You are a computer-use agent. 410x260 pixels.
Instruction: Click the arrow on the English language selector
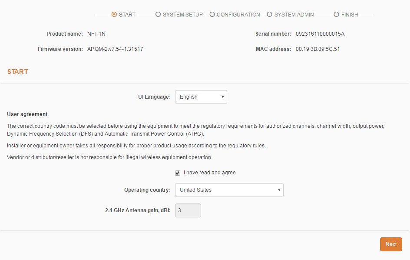[x=223, y=97]
